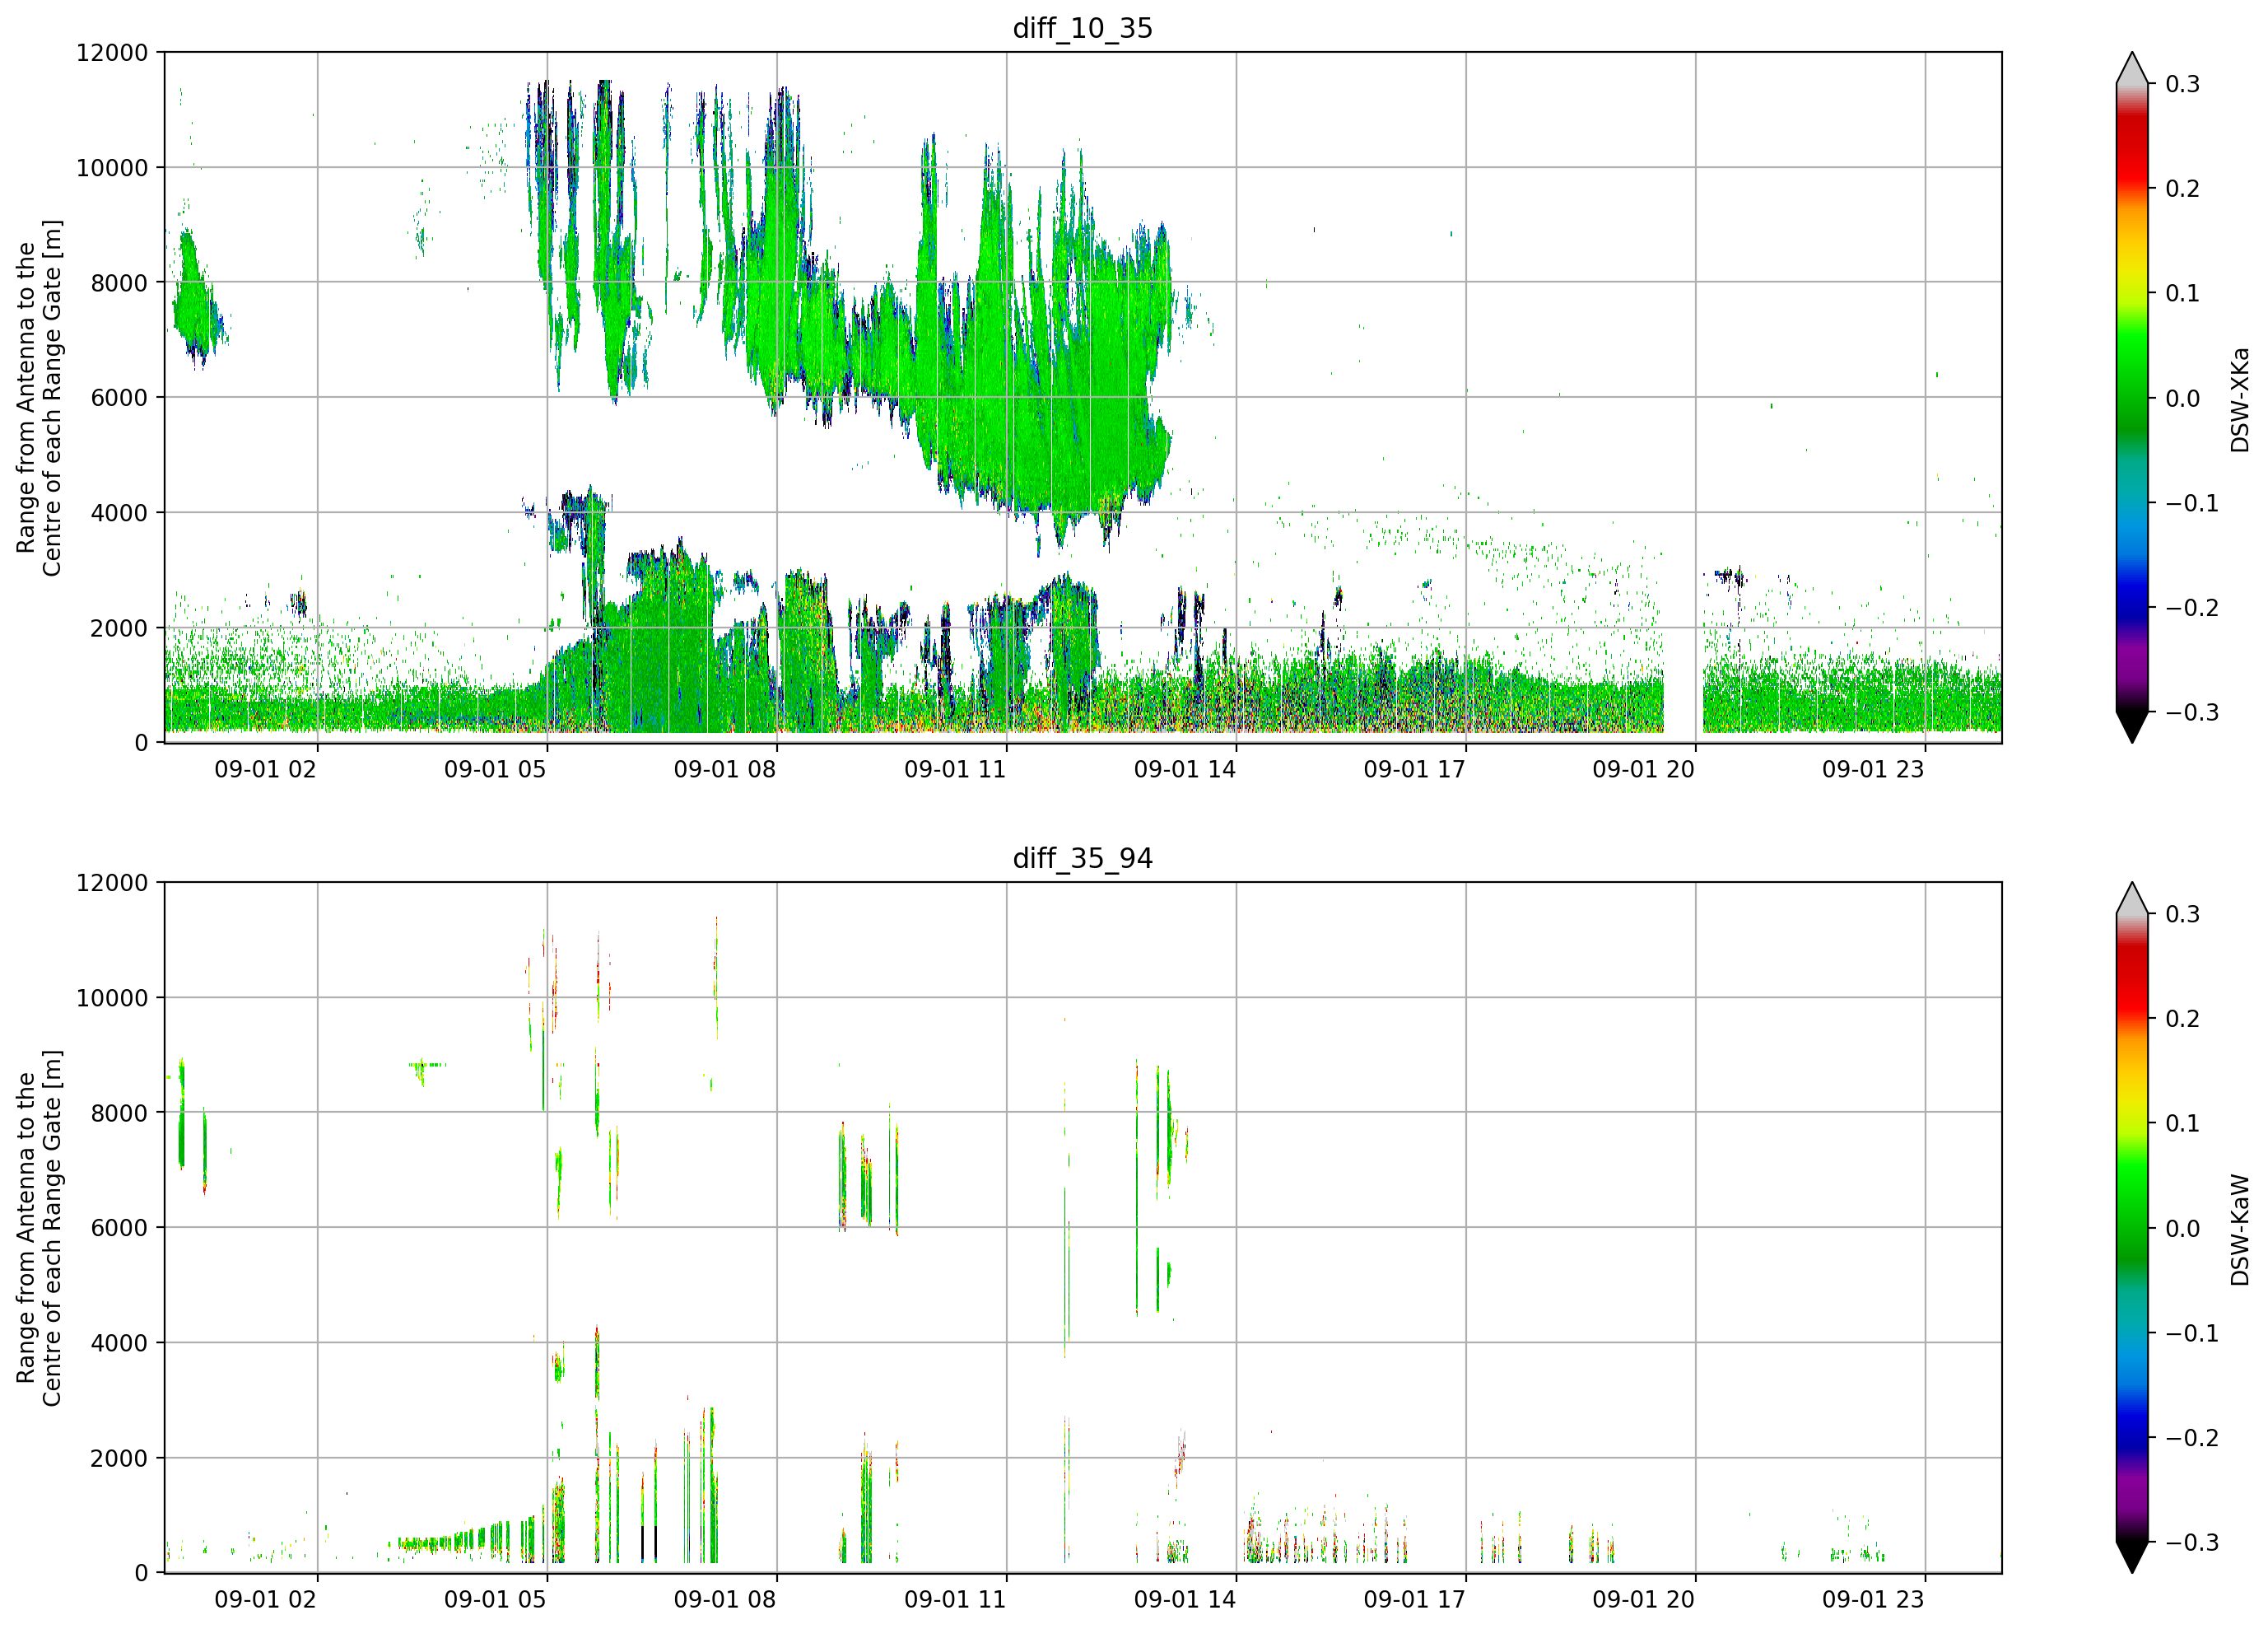Click the 8000 y-tick of diff_35_94
Screen dimensions: 2268x1629
tap(119, 1113)
